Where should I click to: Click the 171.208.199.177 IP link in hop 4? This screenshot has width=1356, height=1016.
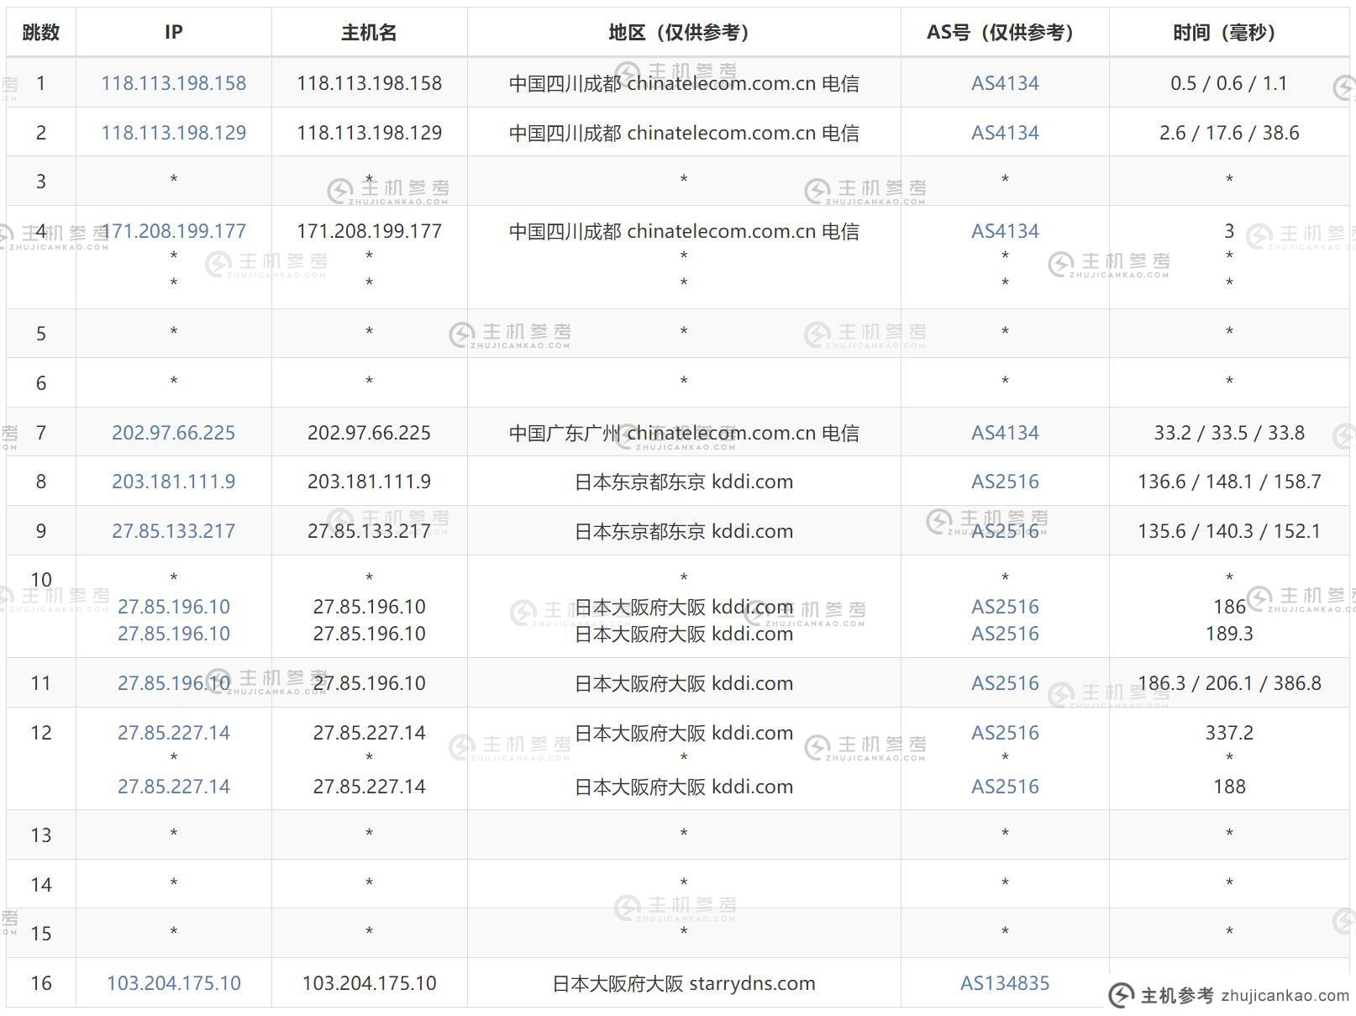[173, 231]
